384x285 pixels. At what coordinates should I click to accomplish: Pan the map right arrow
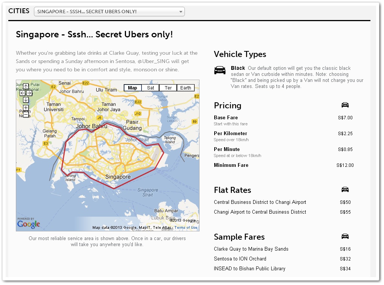29,93
